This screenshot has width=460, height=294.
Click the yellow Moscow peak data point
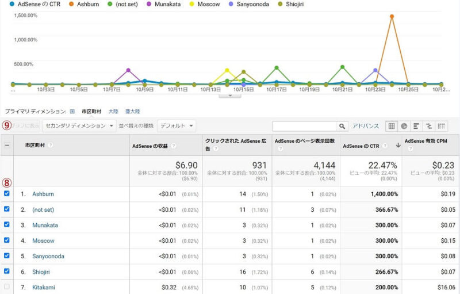click(x=227, y=70)
